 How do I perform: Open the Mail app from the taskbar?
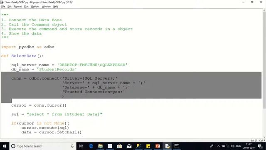tap(129, 146)
